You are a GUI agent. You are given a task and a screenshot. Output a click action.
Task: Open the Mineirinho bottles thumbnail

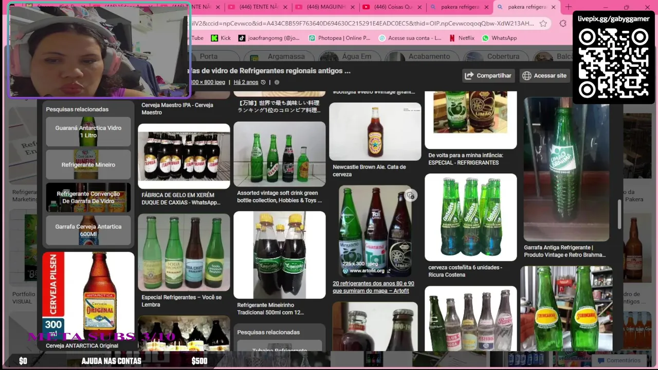(280, 255)
